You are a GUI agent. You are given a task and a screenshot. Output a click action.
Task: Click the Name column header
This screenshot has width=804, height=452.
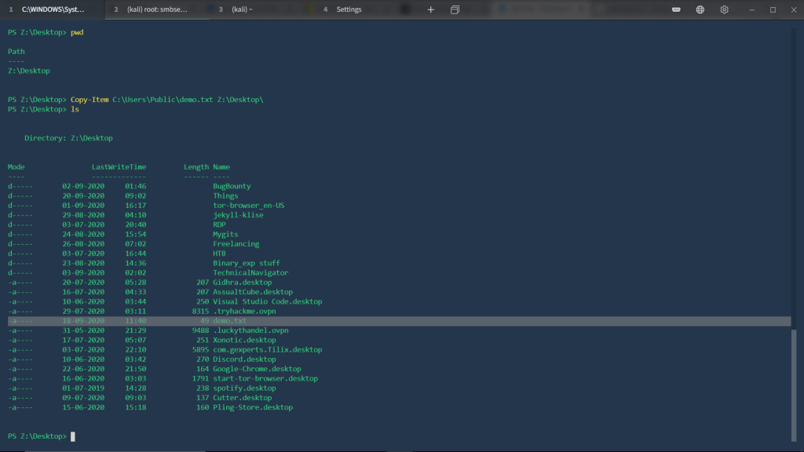(x=221, y=167)
